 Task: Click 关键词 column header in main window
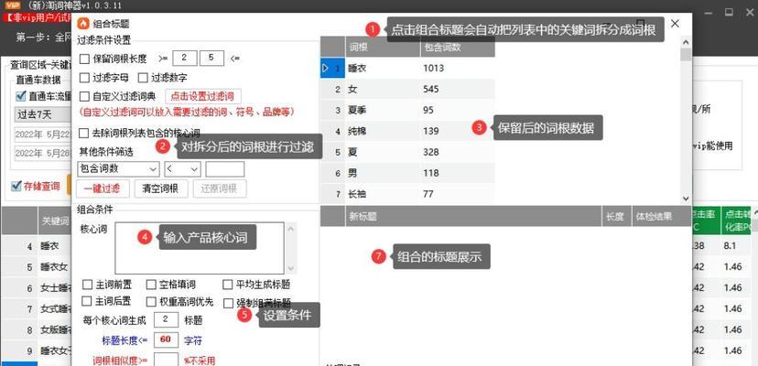55,221
